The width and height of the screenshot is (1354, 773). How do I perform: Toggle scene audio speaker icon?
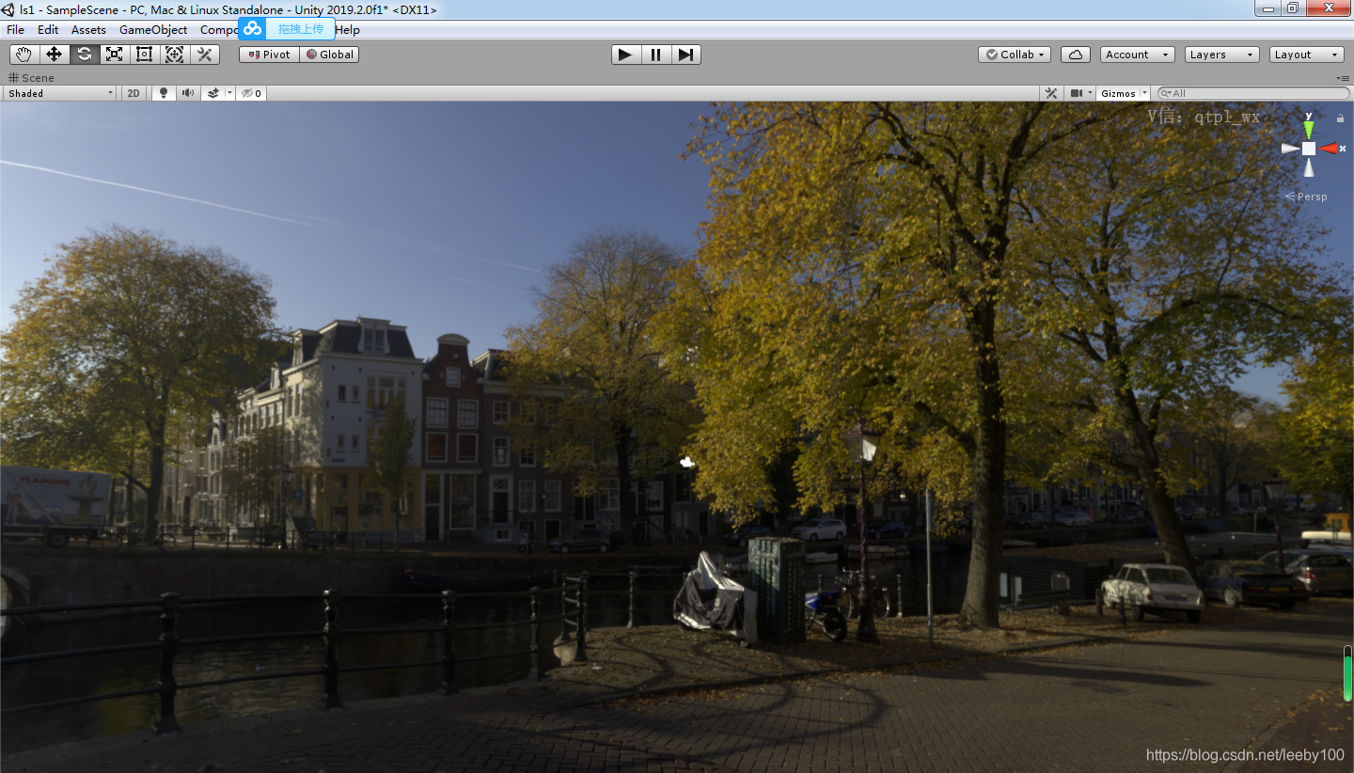tap(188, 93)
